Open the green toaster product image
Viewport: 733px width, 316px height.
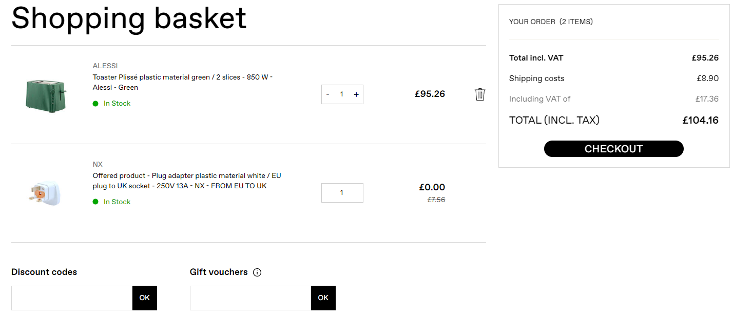[x=46, y=95]
